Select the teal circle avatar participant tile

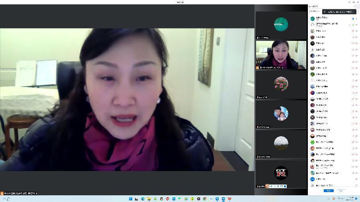[x=281, y=25]
